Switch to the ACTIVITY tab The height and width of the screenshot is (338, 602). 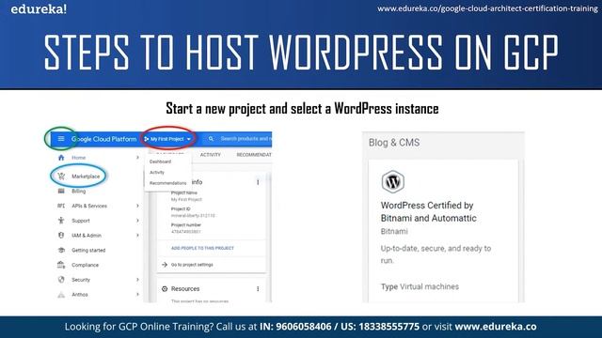211,155
